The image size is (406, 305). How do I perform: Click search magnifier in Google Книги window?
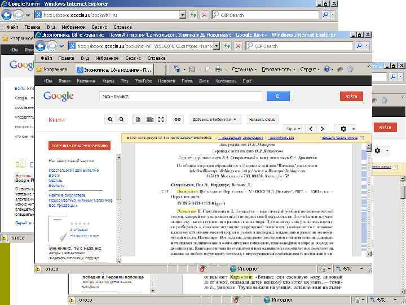(x=325, y=15)
